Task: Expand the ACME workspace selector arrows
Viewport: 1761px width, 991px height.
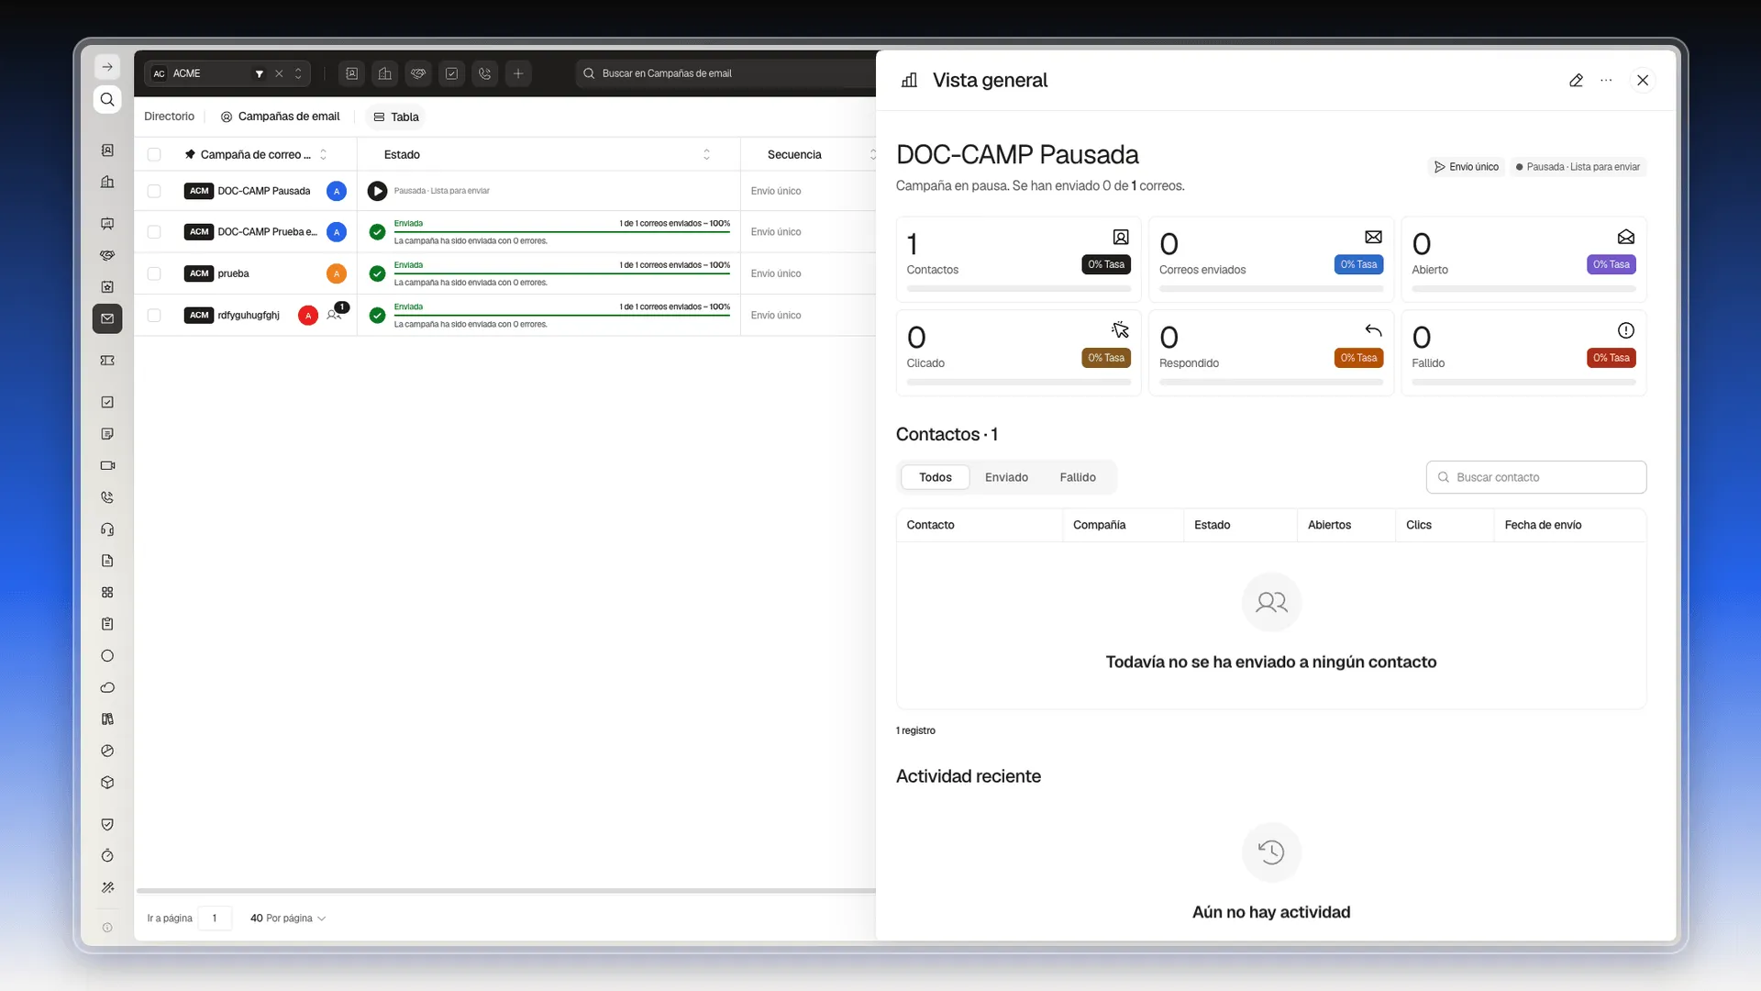Action: click(298, 73)
